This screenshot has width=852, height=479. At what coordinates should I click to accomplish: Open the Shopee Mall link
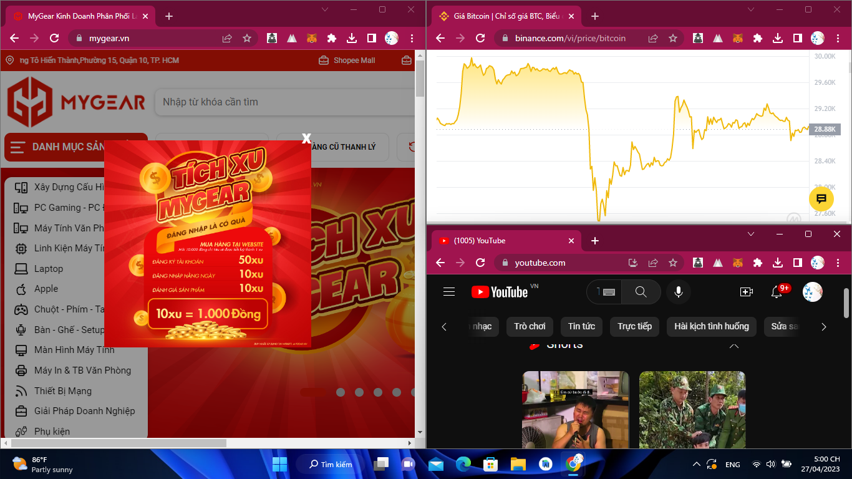click(347, 60)
